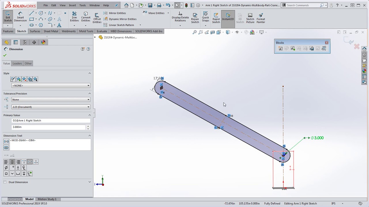Open the DisplayManager panel tab icon
Screen dimensions: 369x207
click(x=43, y=42)
